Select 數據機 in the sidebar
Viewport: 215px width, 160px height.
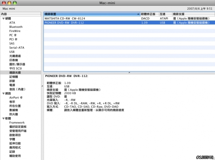coord(13,110)
